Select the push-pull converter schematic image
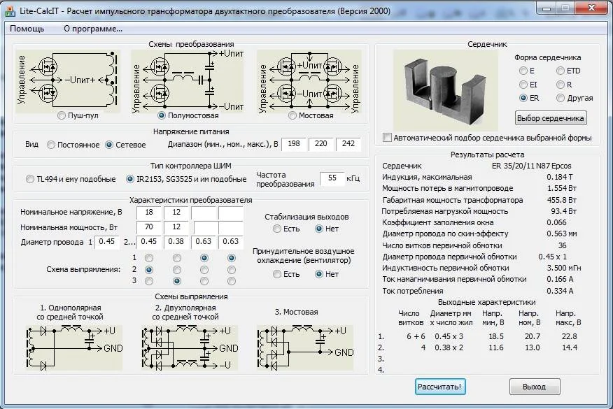Viewport: 613px width, 409px height. (68, 81)
